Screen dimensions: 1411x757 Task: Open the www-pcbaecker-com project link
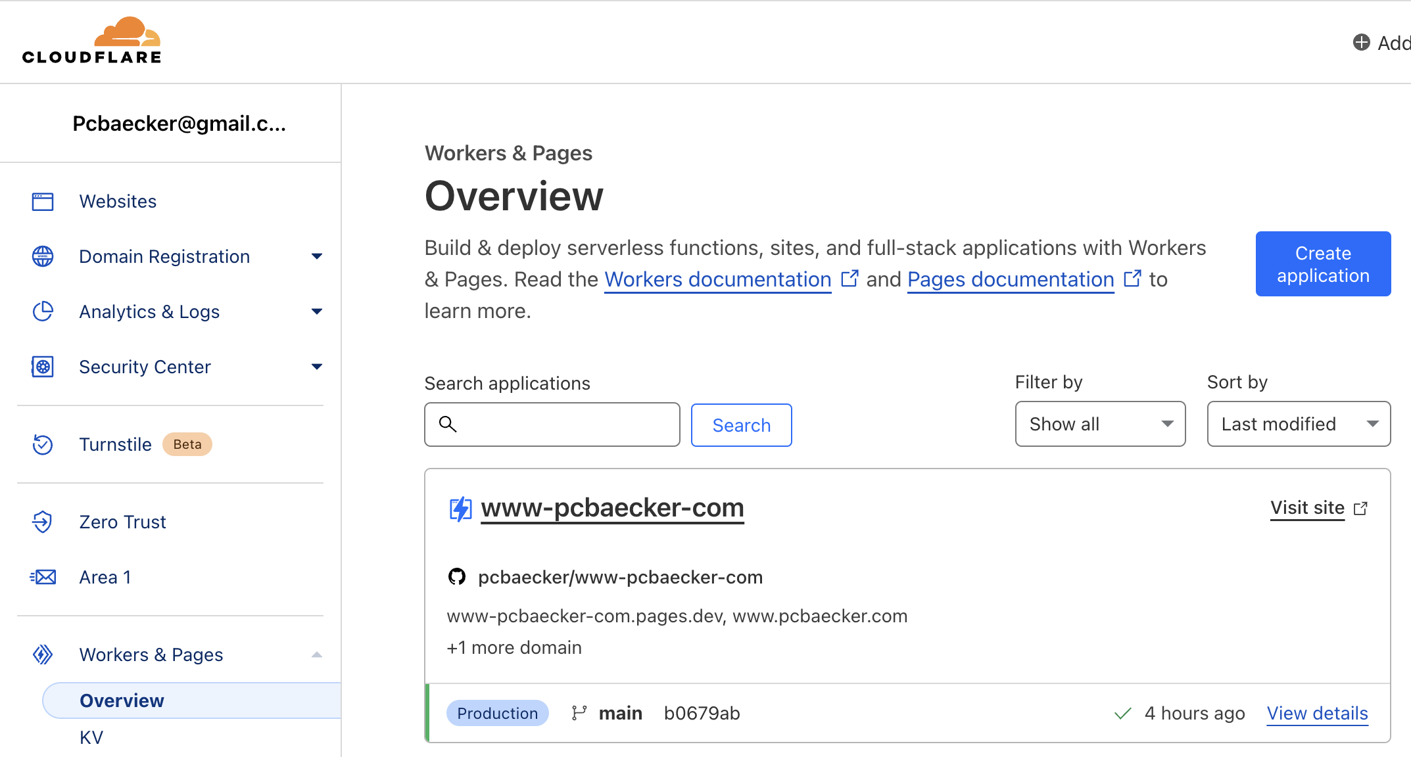(x=612, y=508)
